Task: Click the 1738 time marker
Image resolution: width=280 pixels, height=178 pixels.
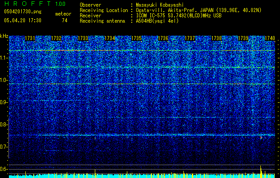Action: 217,38
